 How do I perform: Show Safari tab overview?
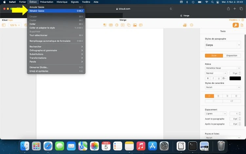pos(241,9)
